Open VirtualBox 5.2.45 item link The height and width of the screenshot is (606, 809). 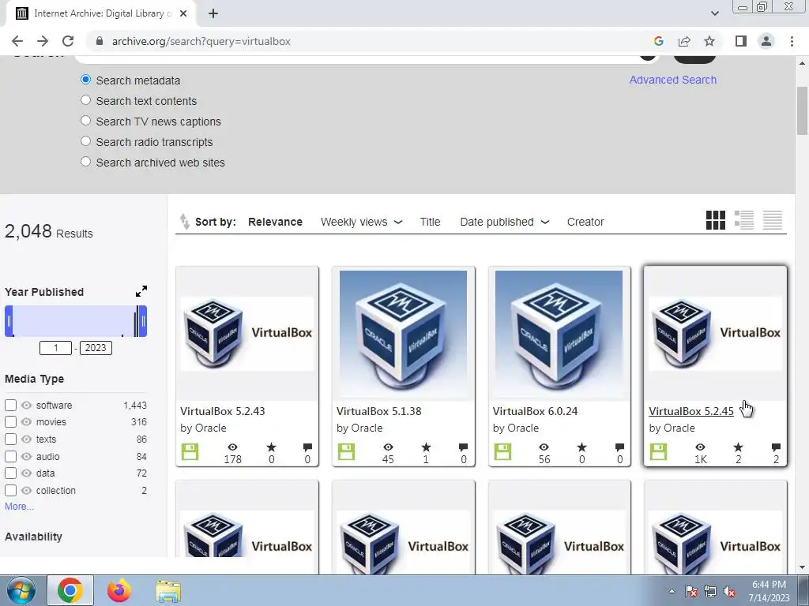point(690,411)
